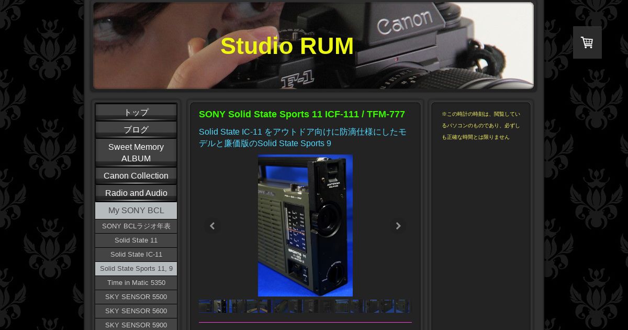Select the My SONY BCL section
628x330 pixels.
(136, 211)
